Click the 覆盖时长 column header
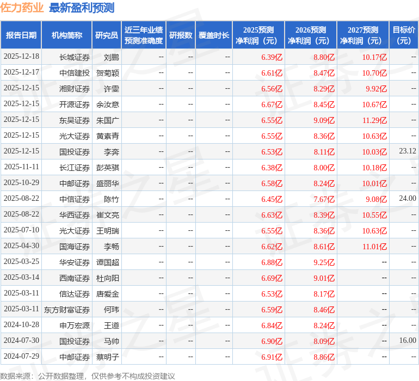The height and width of the screenshot is (381, 419). click(214, 35)
